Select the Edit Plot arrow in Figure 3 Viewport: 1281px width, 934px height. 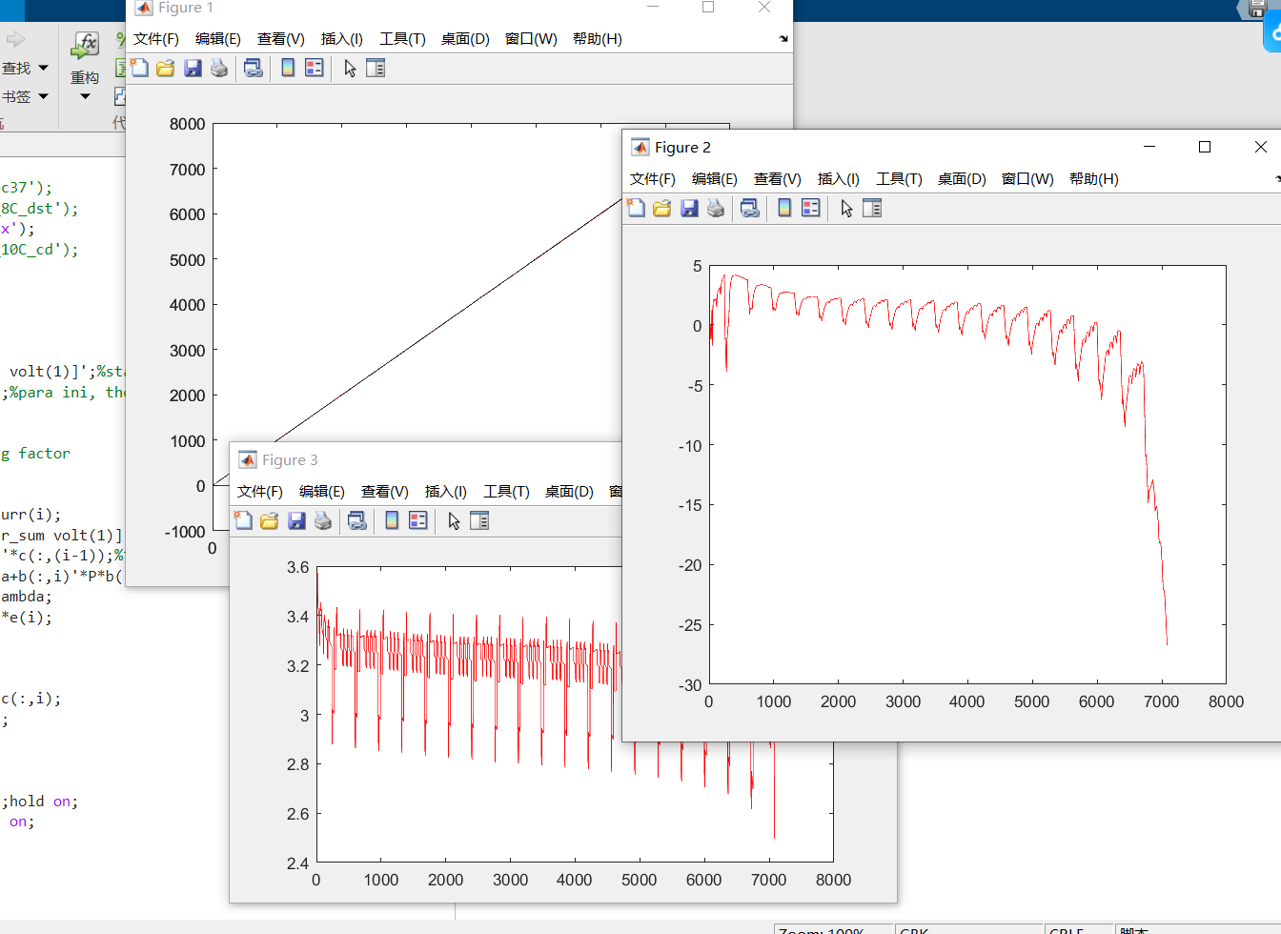pos(454,520)
